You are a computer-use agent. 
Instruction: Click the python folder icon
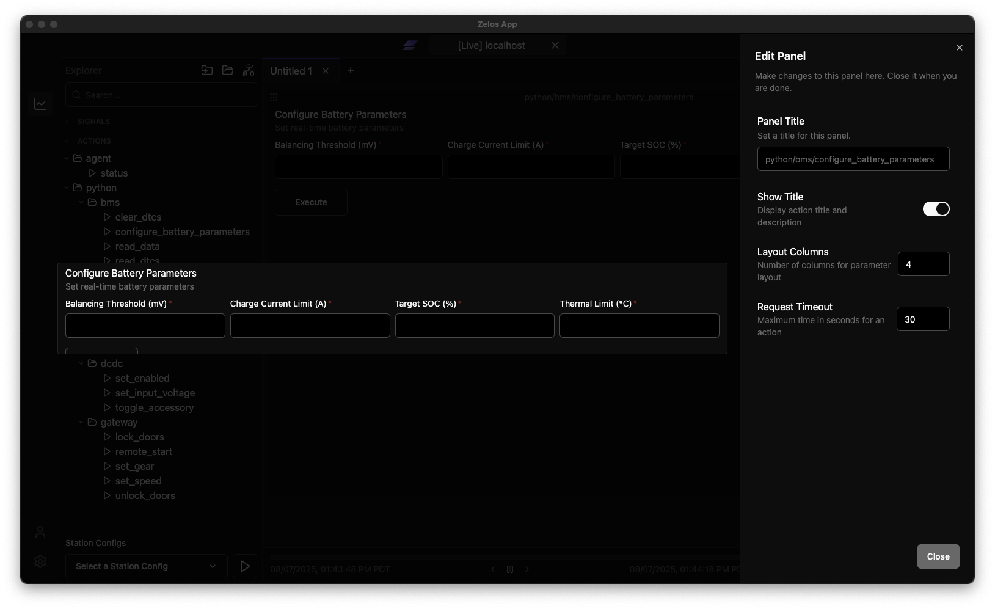tap(78, 188)
